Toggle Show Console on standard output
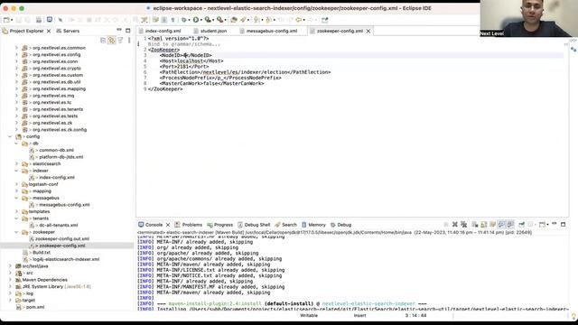The width and height of the screenshot is (578, 325). tap(501, 225)
